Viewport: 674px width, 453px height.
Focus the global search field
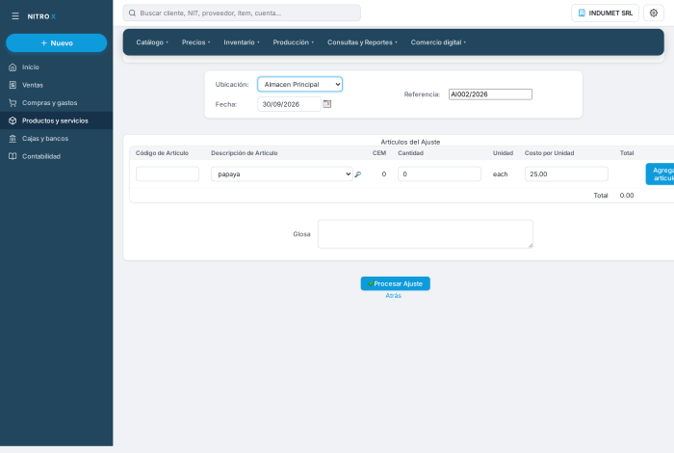pyautogui.click(x=242, y=13)
